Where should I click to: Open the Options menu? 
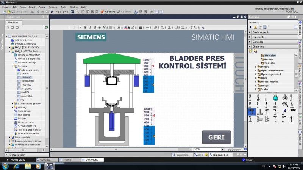pos(53,7)
